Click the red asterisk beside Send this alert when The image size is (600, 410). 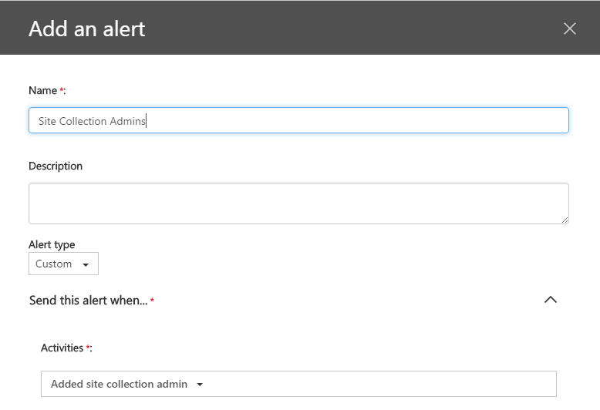tap(152, 300)
